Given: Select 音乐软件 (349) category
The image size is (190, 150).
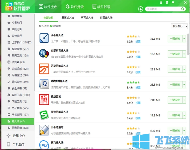Looking at the screenshot, I should tap(18, 82).
